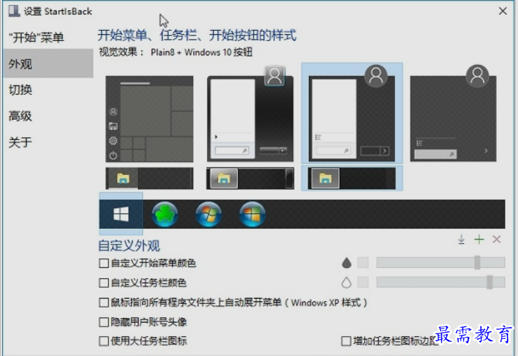This screenshot has width=518, height=356.
Task: Pick the Windows 7 flag start orb
Action: pos(208,215)
